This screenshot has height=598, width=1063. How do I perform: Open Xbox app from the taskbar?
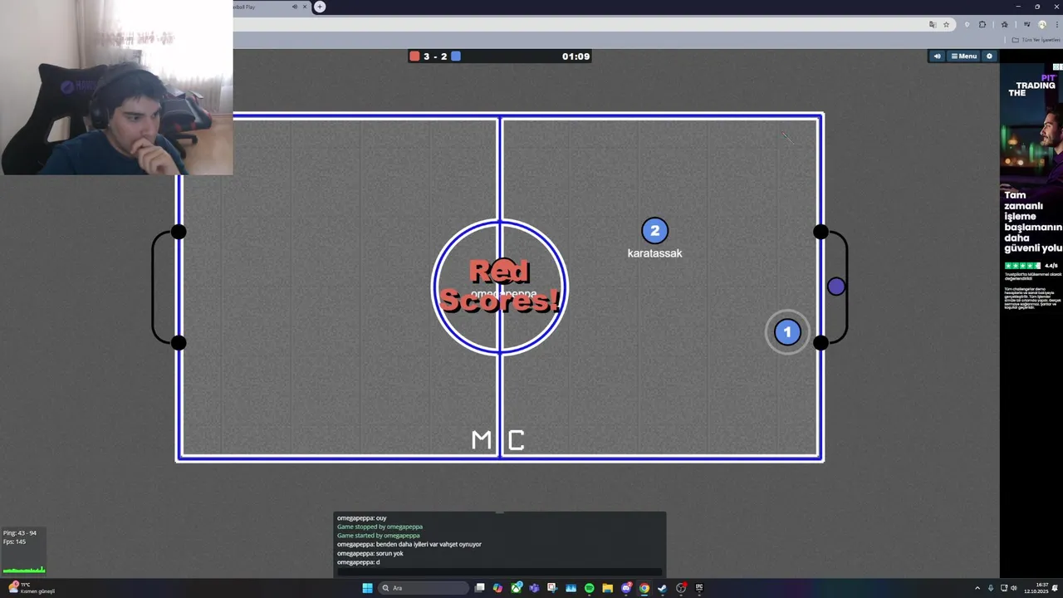pyautogui.click(x=516, y=588)
